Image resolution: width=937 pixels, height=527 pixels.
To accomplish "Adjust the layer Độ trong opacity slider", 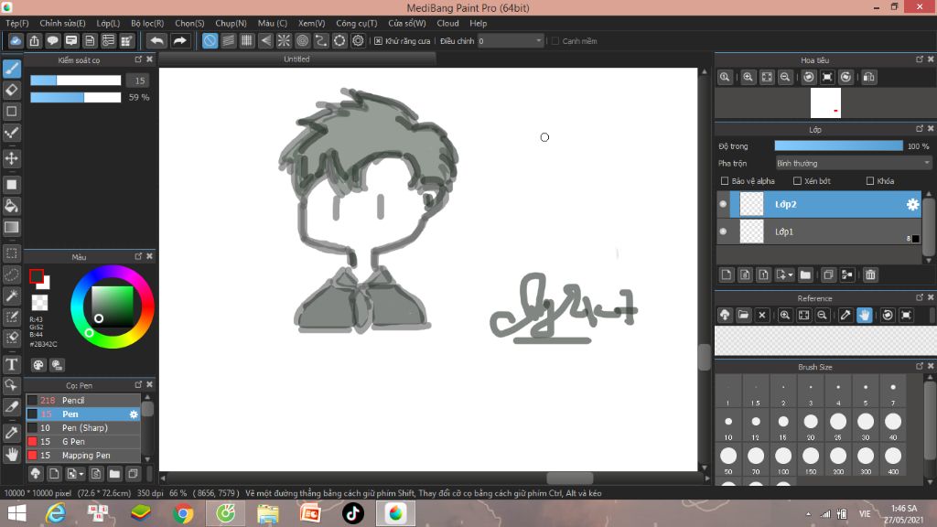I will (838, 145).
